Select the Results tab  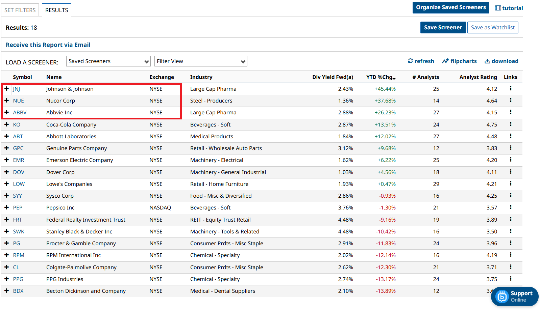coord(56,10)
